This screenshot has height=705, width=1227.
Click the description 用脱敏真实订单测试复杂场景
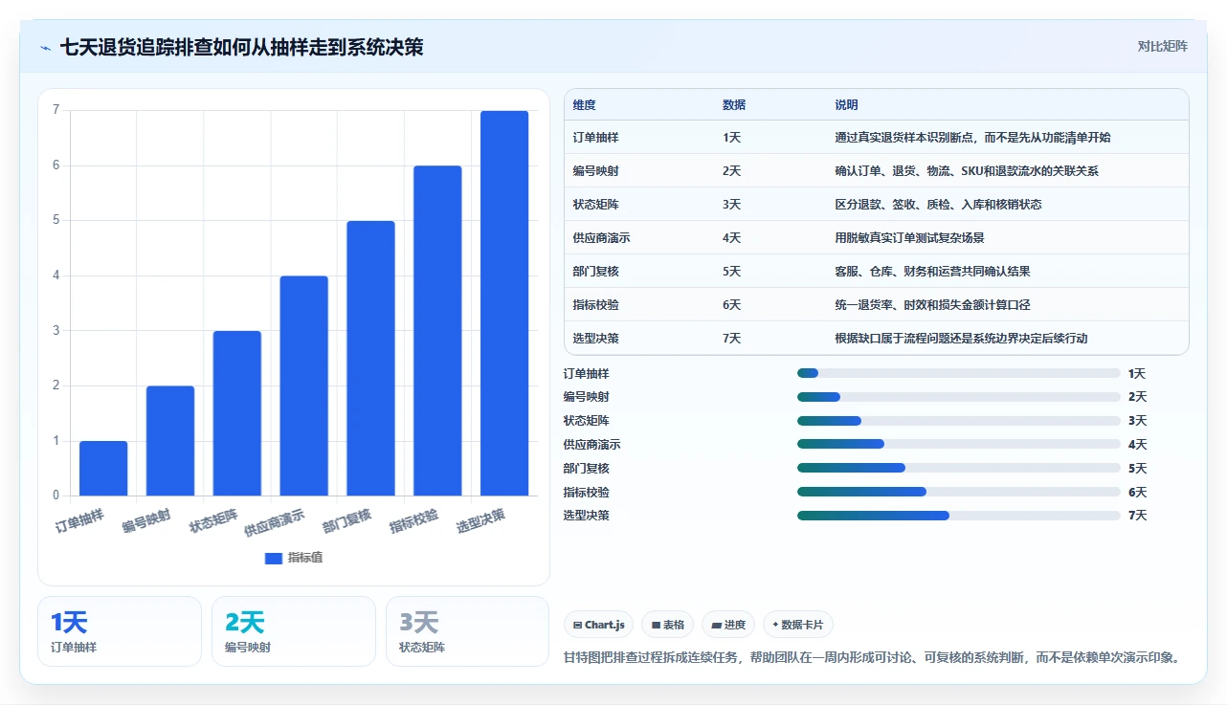(x=909, y=238)
